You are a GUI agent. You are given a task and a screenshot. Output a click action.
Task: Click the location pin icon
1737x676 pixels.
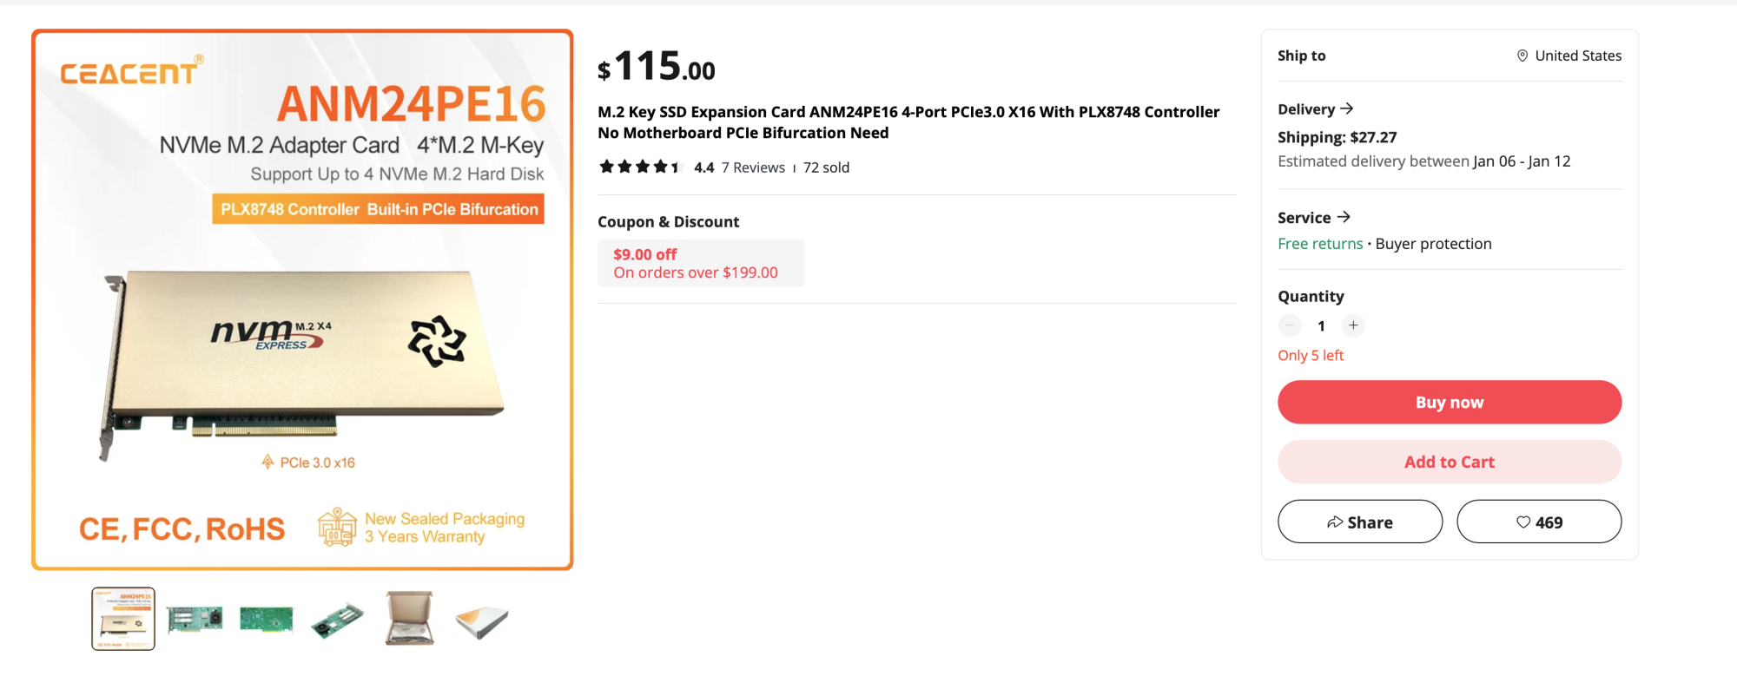1522,56
